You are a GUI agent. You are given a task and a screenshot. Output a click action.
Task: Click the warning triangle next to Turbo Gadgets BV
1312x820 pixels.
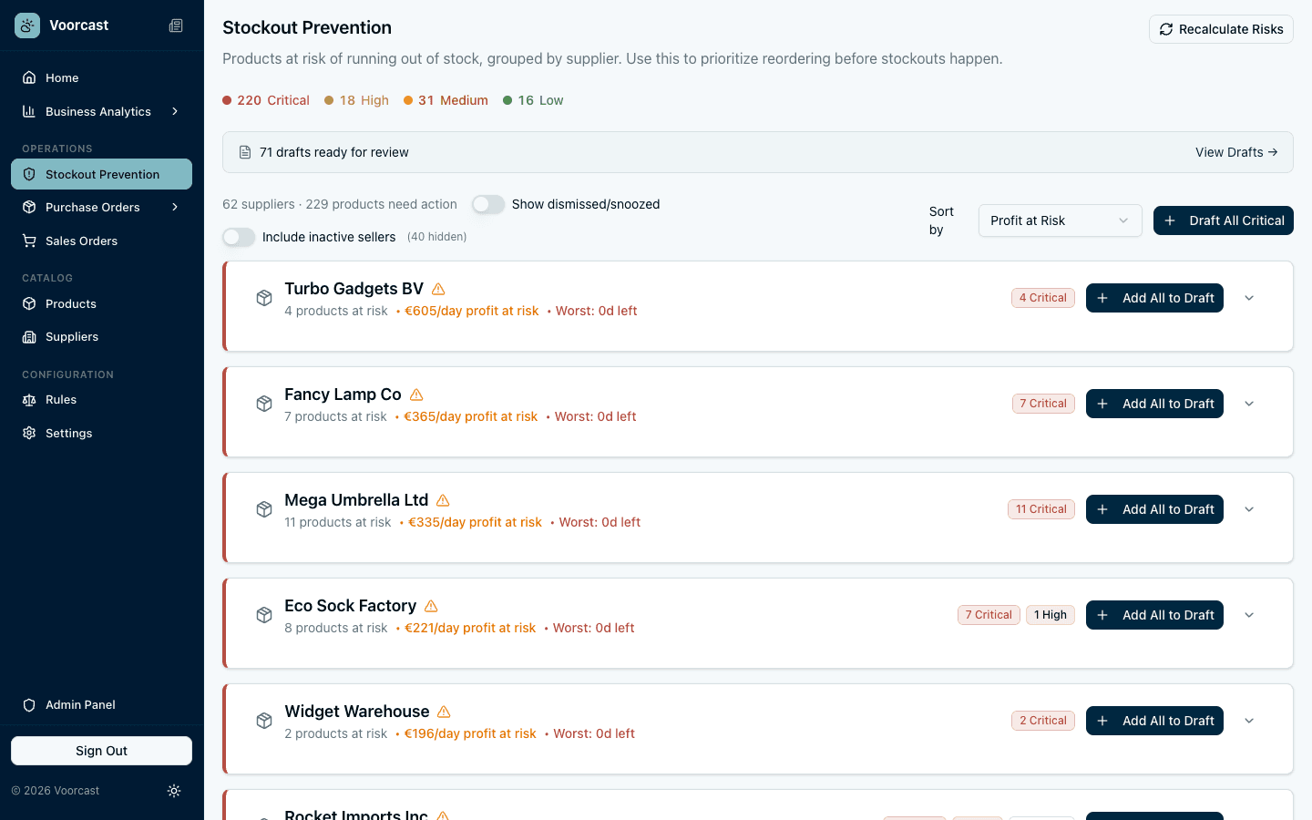[x=437, y=288]
